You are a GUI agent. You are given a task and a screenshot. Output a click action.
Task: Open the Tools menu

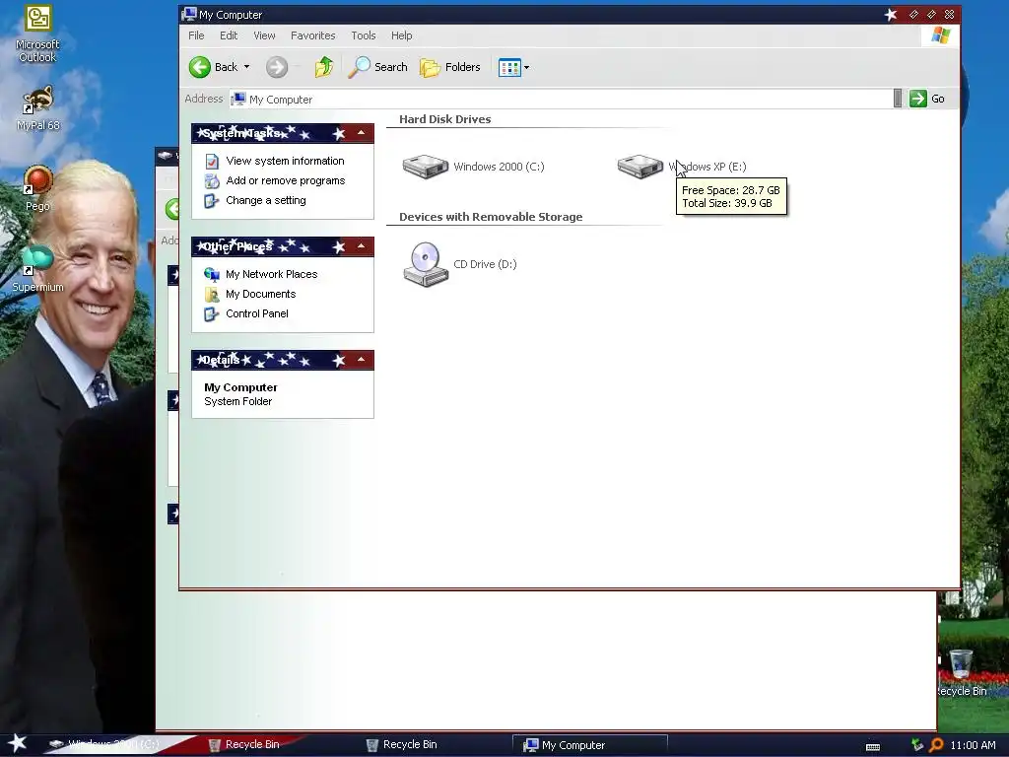tap(363, 35)
